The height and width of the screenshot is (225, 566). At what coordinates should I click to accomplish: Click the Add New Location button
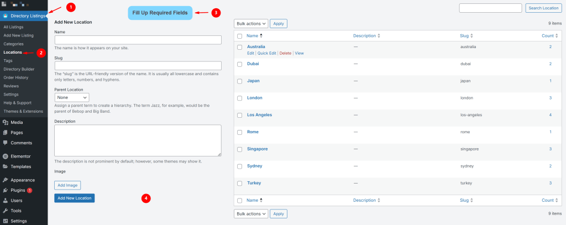pyautogui.click(x=75, y=198)
